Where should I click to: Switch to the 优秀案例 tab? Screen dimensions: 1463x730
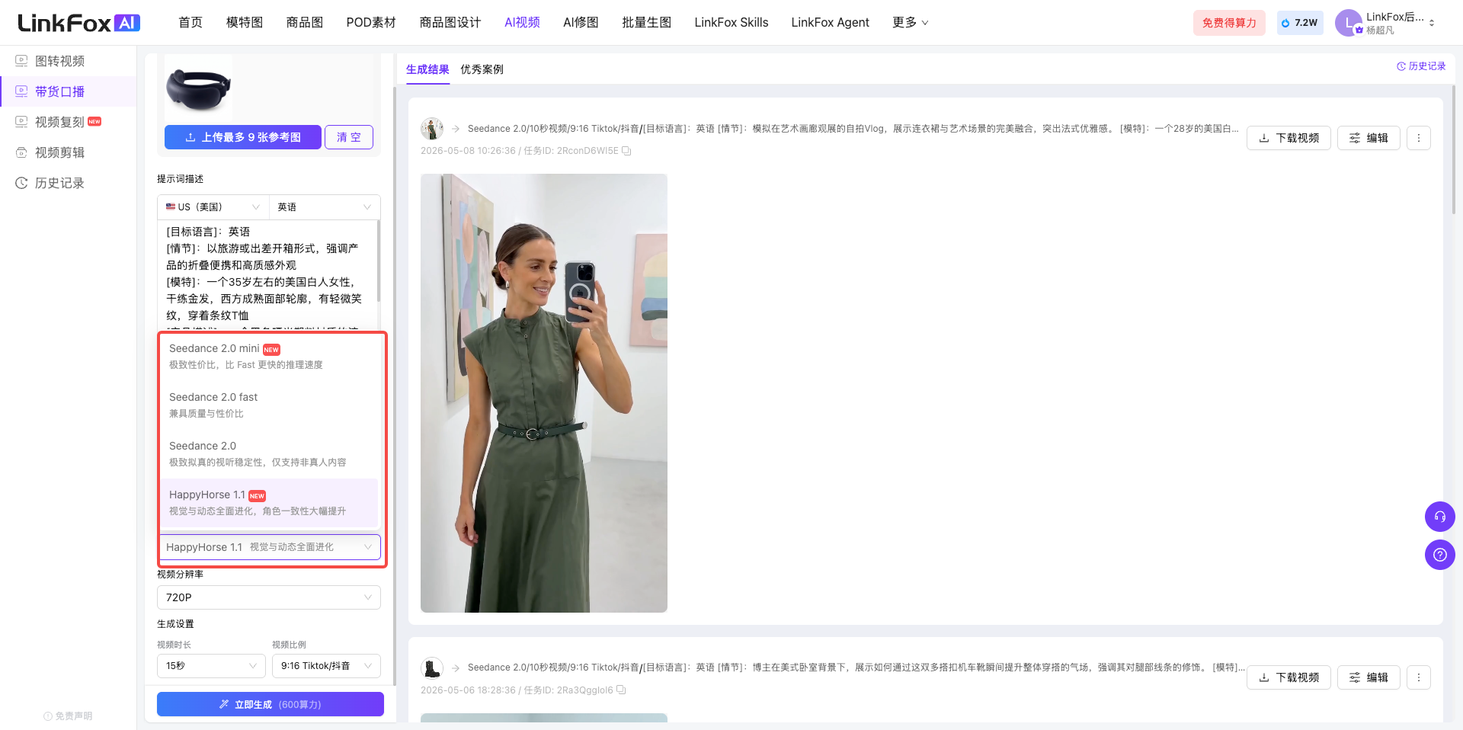pyautogui.click(x=482, y=69)
